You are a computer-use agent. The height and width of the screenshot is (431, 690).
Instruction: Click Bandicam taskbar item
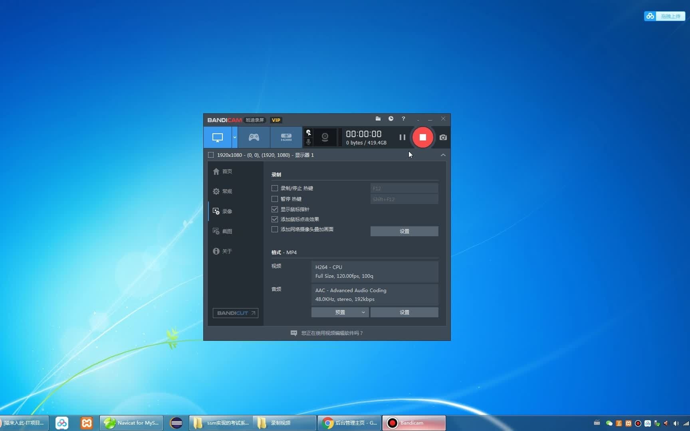(x=414, y=423)
